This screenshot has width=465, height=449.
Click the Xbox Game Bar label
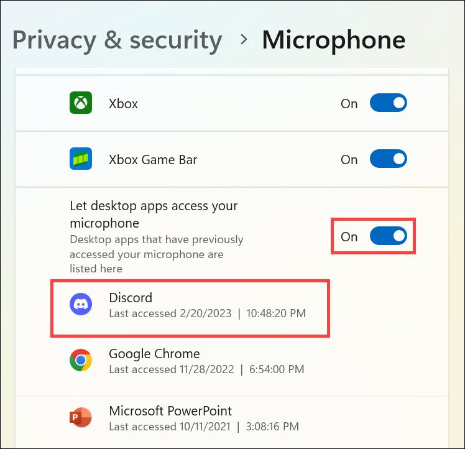point(153,160)
